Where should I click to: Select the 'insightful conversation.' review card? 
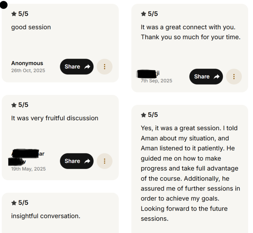(x=60, y=212)
